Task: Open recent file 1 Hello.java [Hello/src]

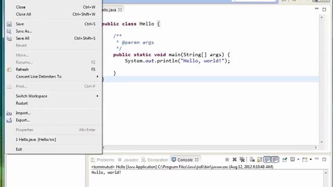Action: point(53,140)
